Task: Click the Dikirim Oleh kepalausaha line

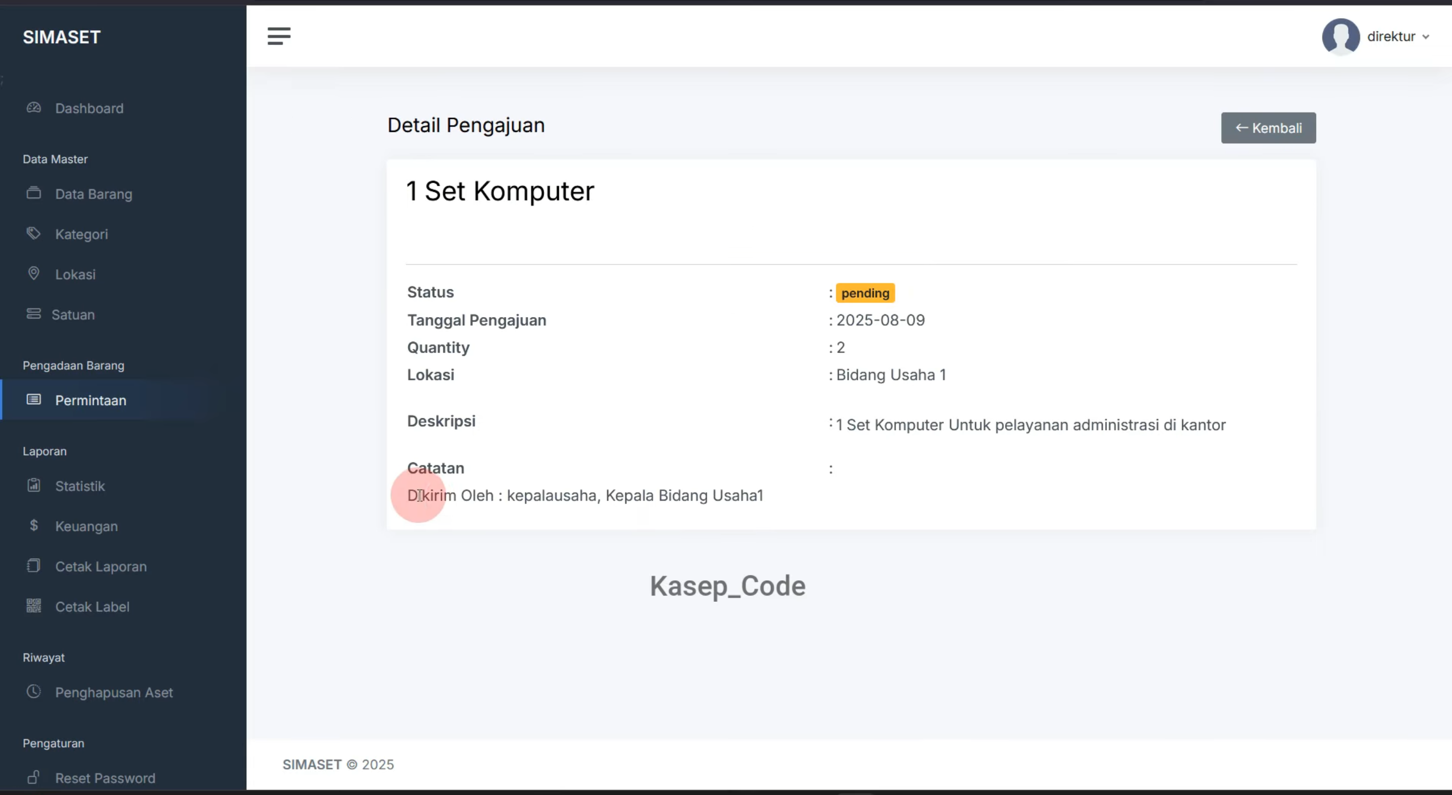Action: (x=585, y=496)
